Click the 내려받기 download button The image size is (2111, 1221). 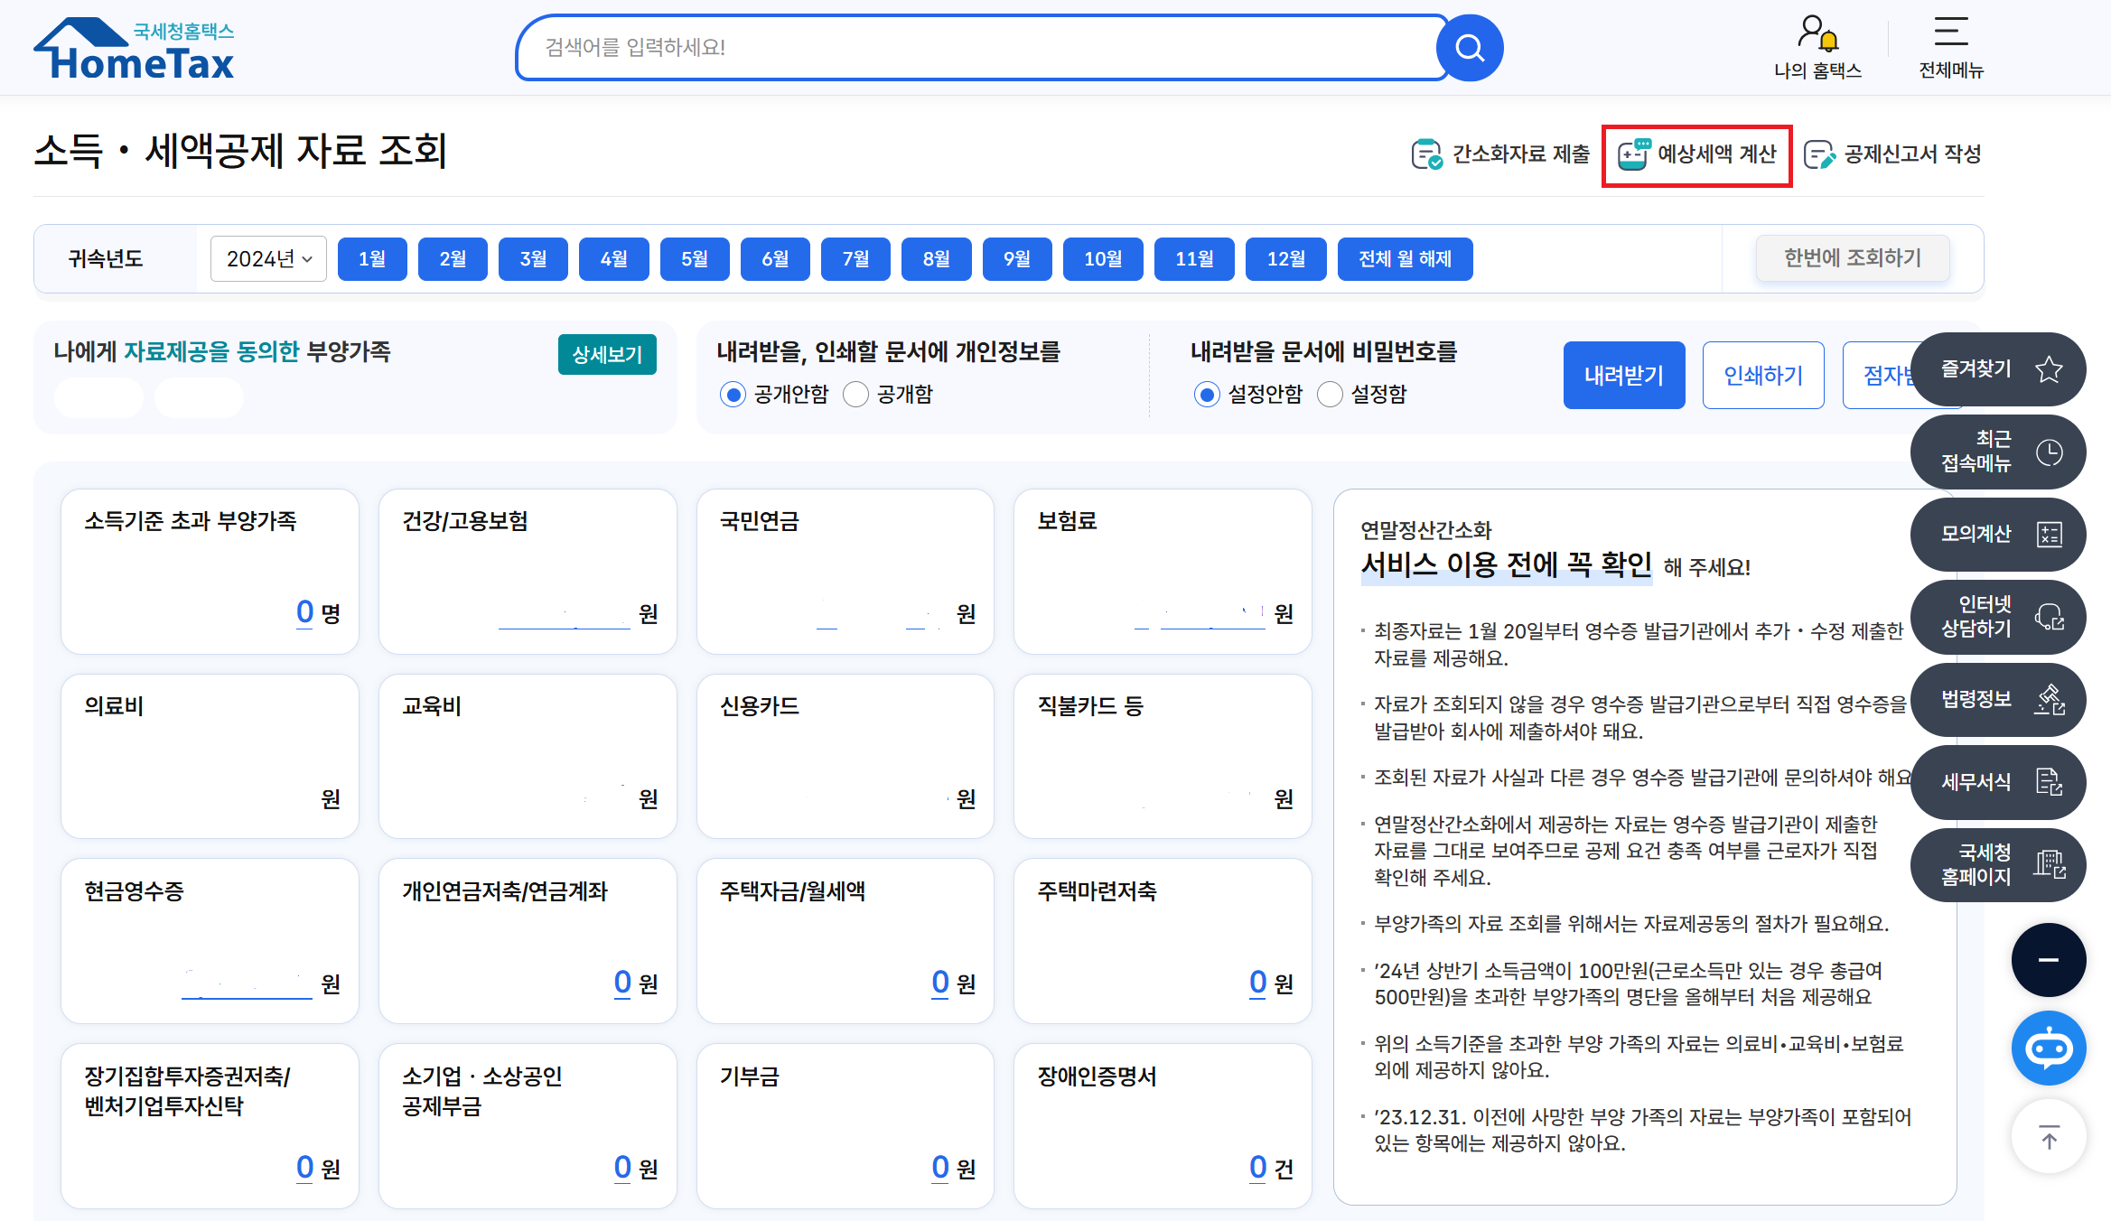click(x=1623, y=375)
